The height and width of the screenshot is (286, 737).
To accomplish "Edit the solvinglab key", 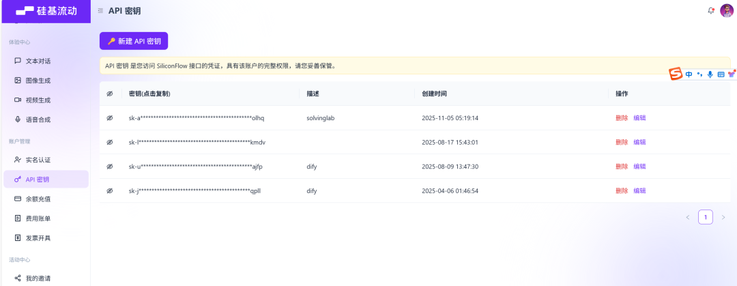I will tap(639, 118).
